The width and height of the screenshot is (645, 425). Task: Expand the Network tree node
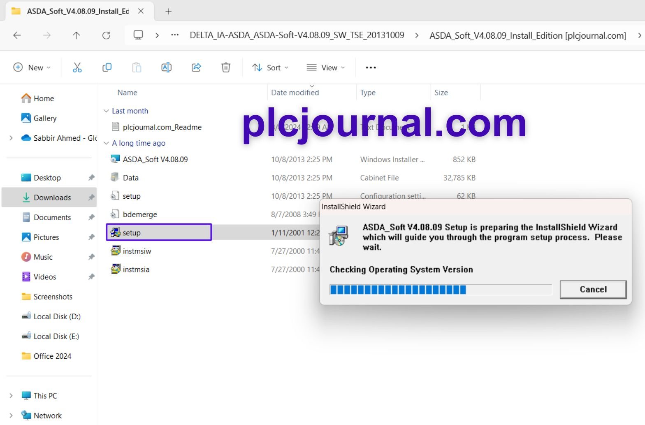tap(11, 415)
